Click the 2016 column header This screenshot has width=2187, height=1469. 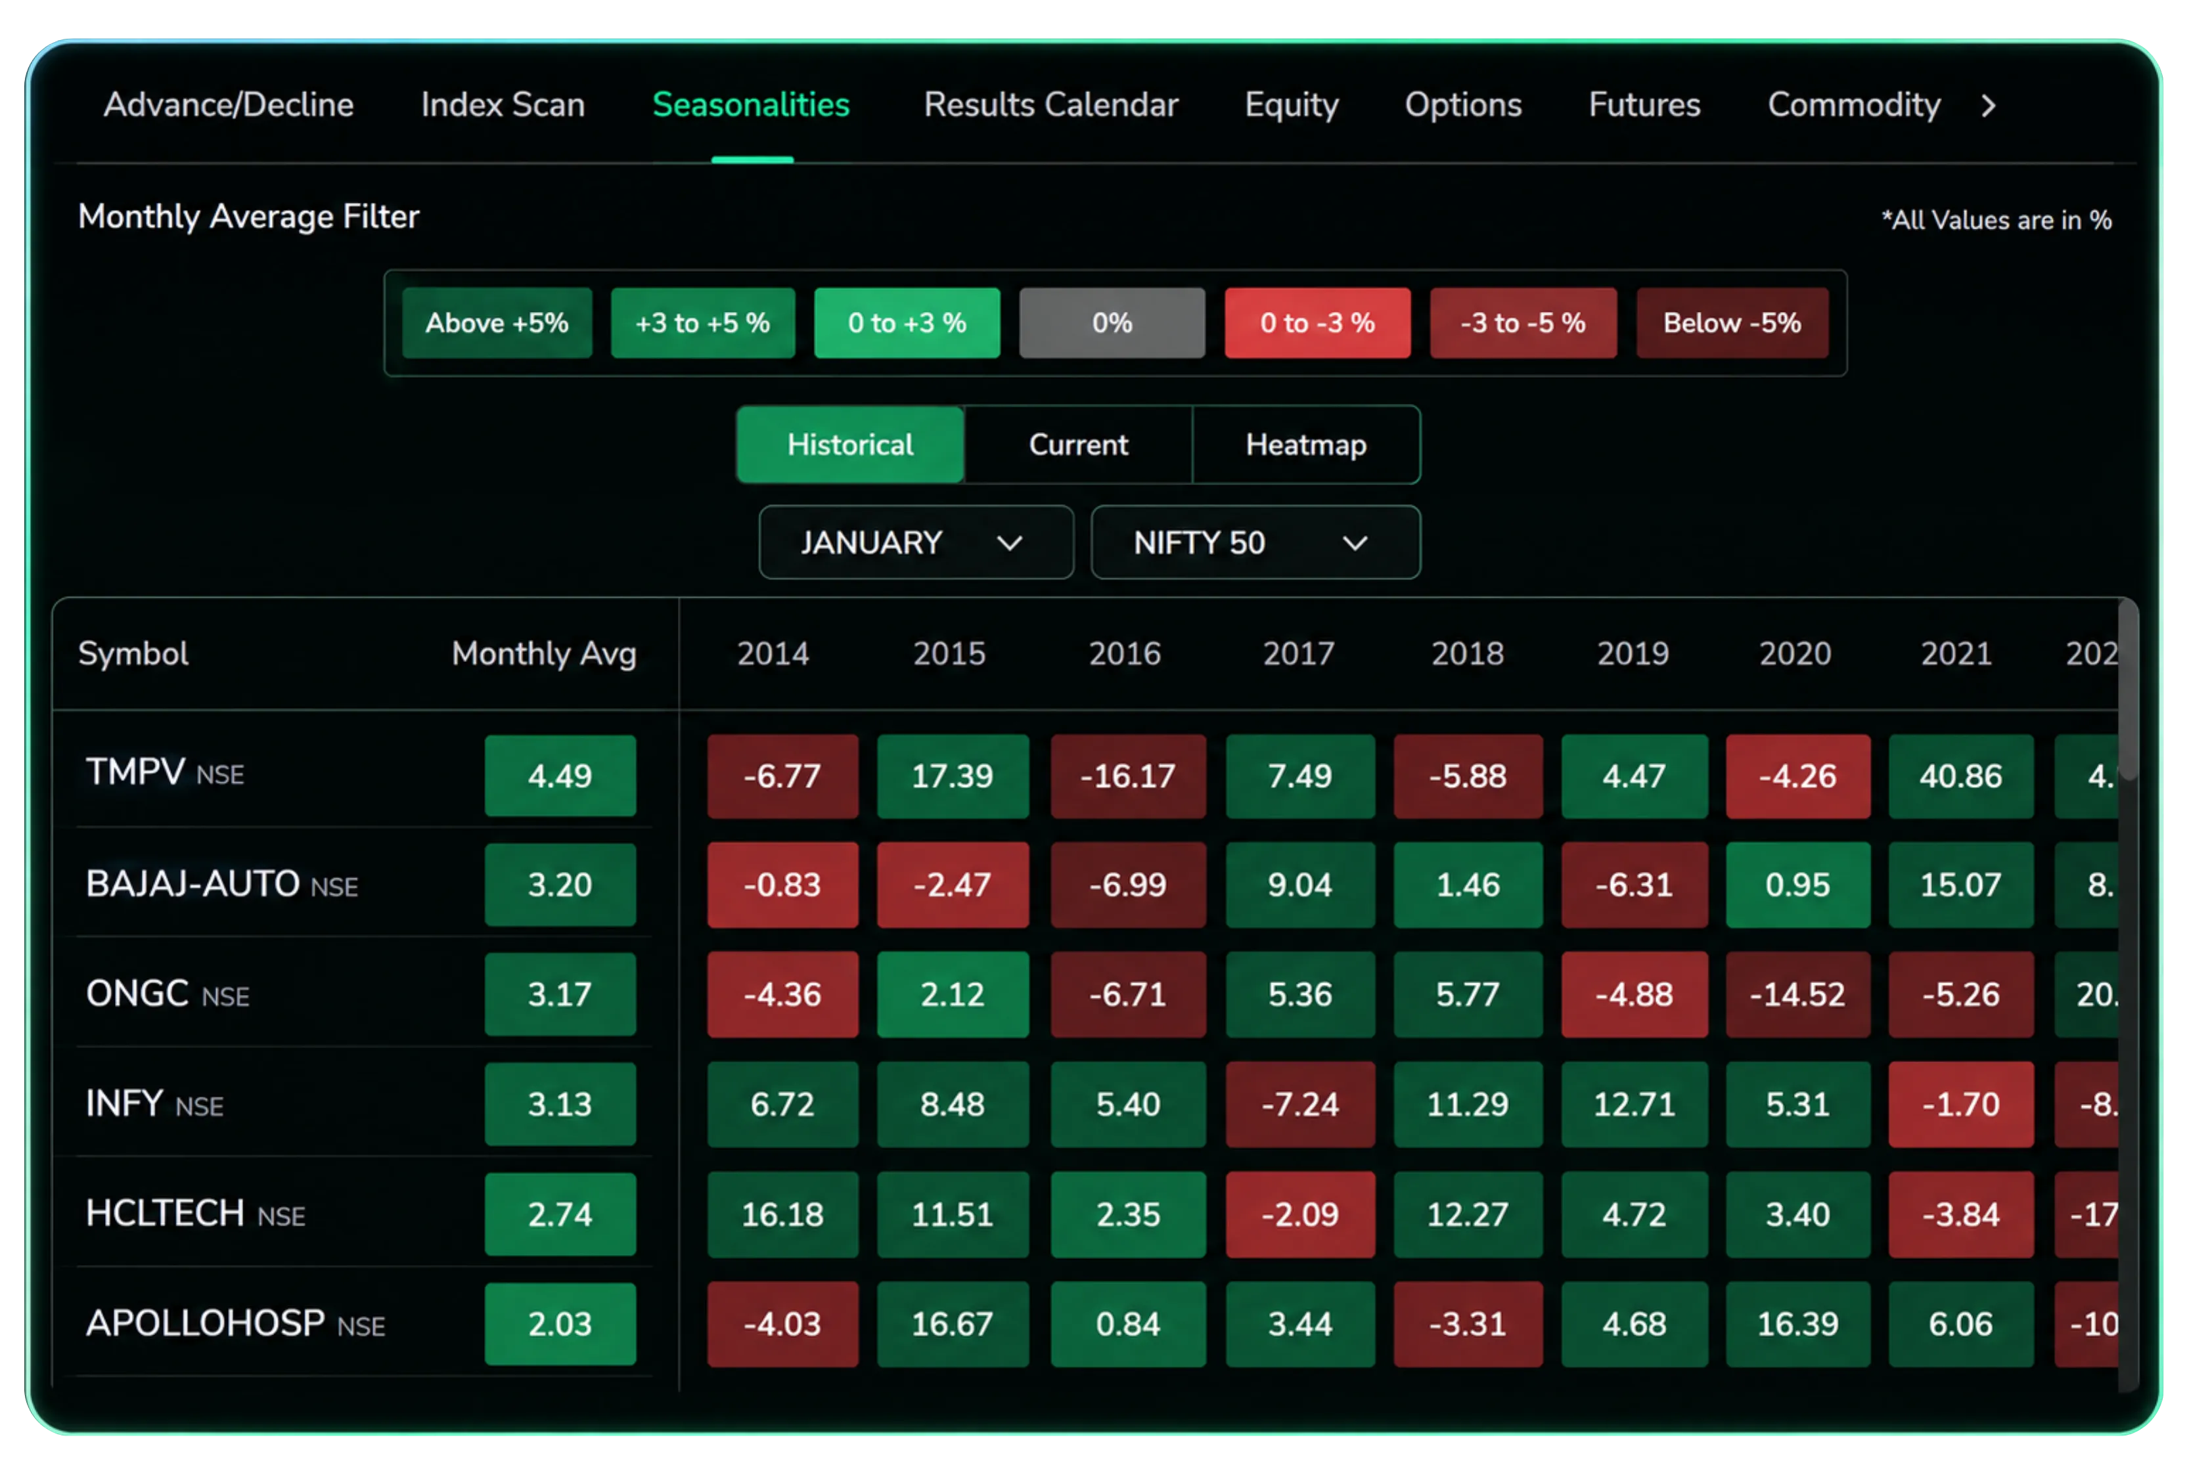[1125, 653]
